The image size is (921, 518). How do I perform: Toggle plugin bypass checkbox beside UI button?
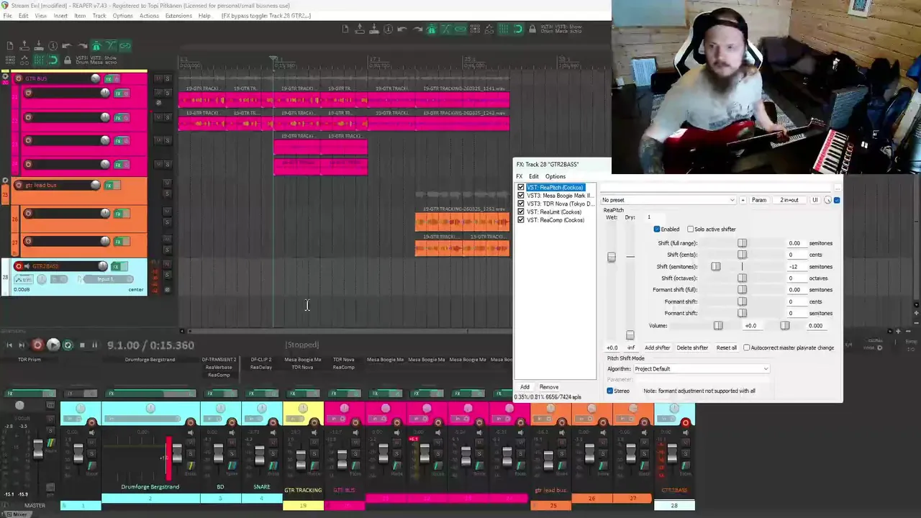837,200
